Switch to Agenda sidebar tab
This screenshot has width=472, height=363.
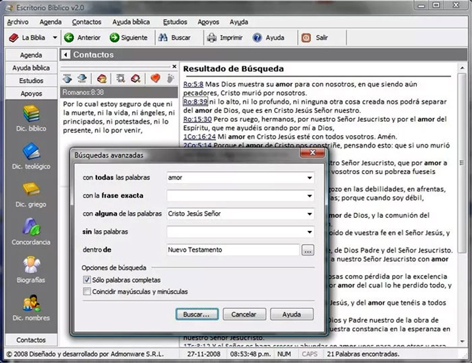click(x=31, y=55)
